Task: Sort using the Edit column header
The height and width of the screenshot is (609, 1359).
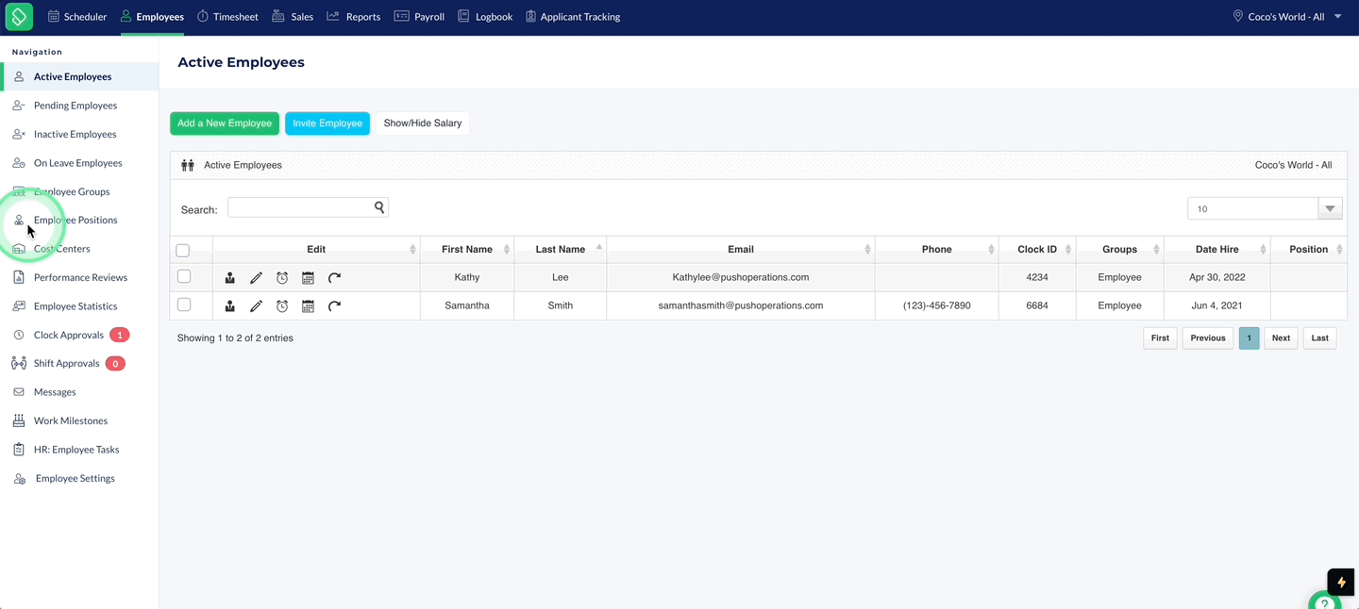Action: pyautogui.click(x=316, y=249)
